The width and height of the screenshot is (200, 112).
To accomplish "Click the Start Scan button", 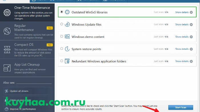I will 181,107.
